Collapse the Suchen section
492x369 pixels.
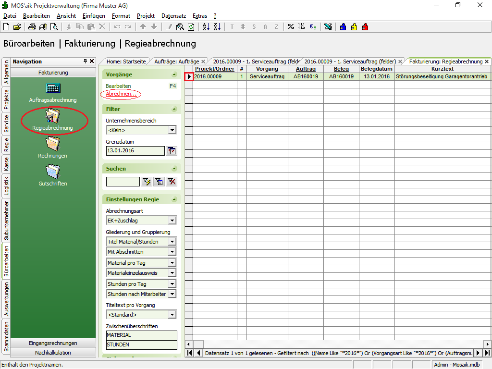tap(174, 169)
